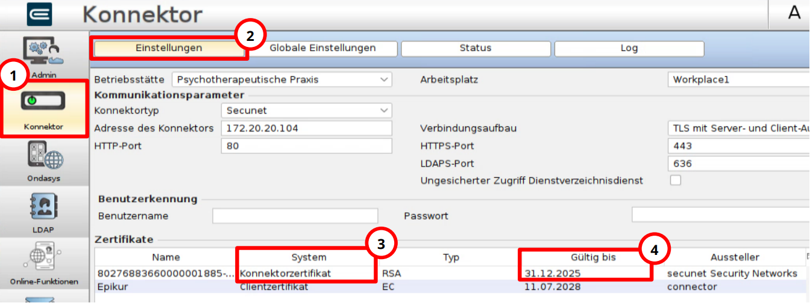
Task: Focus the HTTP-Port field
Action: (x=306, y=145)
